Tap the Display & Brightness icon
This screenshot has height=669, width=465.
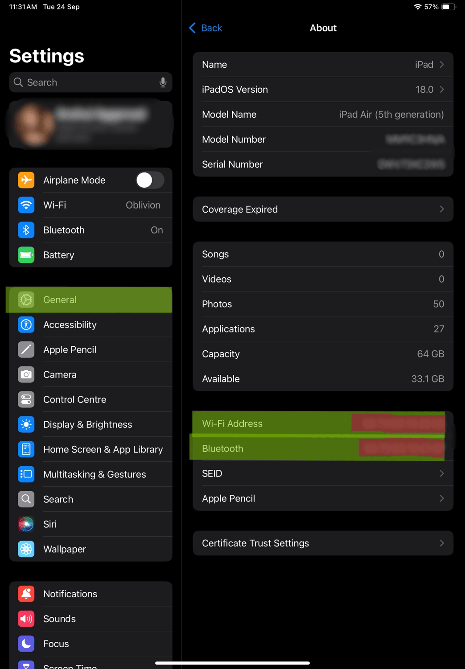(x=26, y=424)
